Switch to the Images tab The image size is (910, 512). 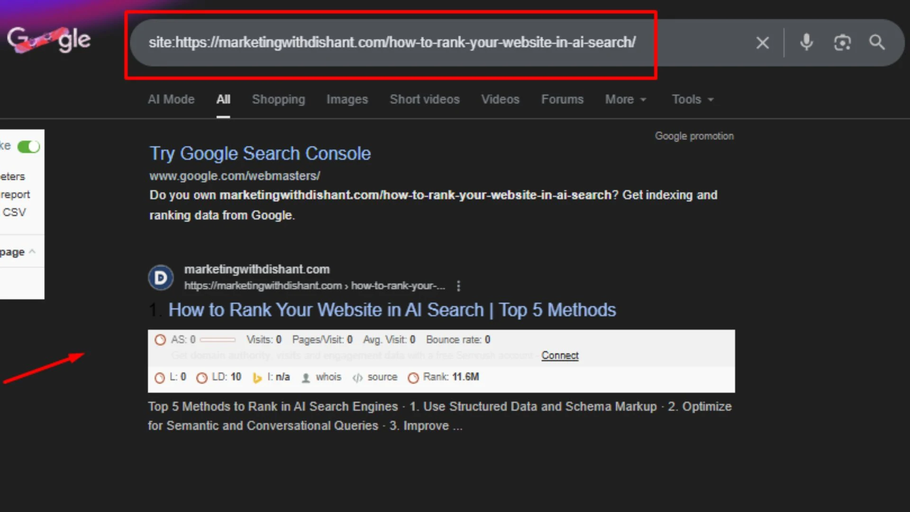click(347, 100)
